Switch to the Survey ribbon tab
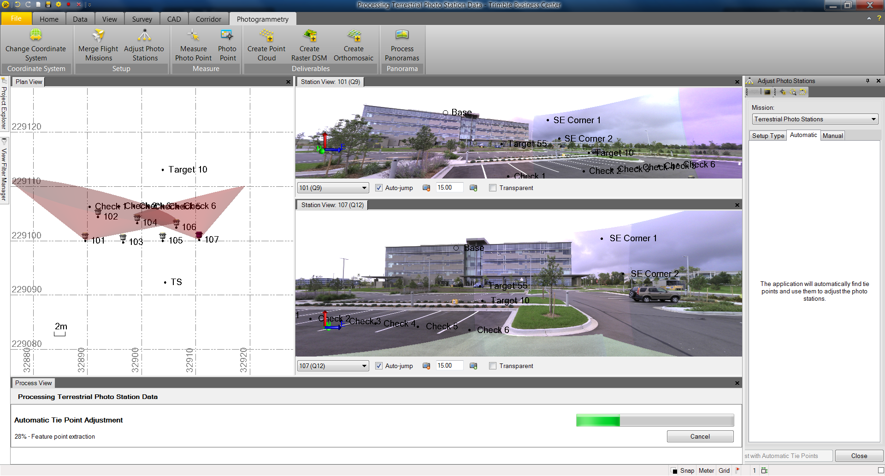 142,19
